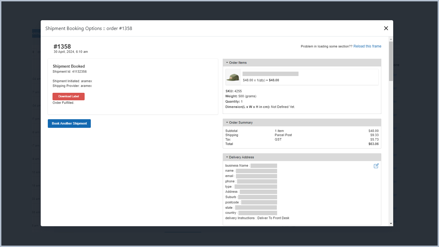This screenshot has width=439, height=247.
Task: Select the GST tax label
Action: pyautogui.click(x=278, y=139)
